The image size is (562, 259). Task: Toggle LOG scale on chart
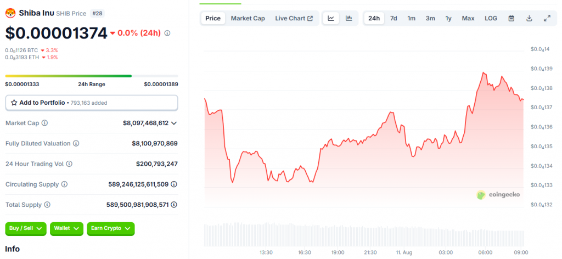[x=491, y=18]
